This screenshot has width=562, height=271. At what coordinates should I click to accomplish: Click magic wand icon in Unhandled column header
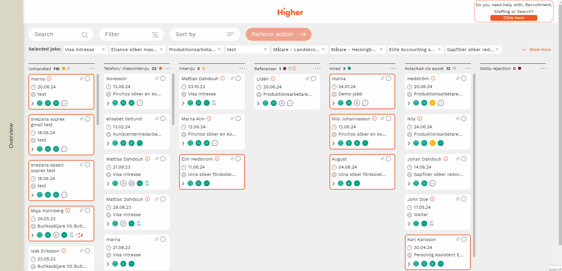pyautogui.click(x=68, y=68)
